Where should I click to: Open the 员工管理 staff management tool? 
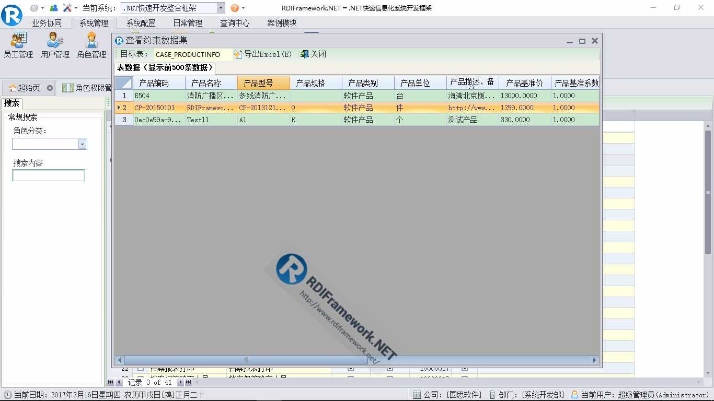18,45
